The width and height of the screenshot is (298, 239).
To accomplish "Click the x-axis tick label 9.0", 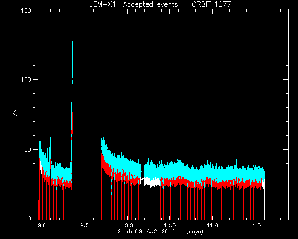I will pyautogui.click(x=42, y=225).
